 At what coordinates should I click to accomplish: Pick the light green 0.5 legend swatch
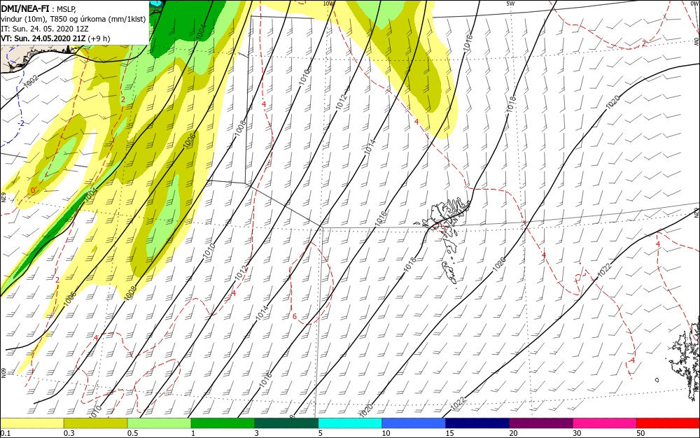(160, 423)
